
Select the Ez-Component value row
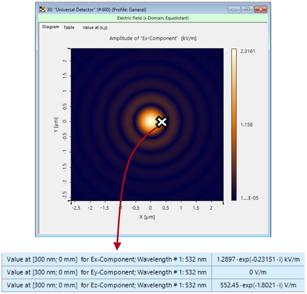pyautogui.click(x=153, y=285)
